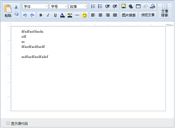Enable the 显示源代码 checkbox
The width and height of the screenshot is (175, 128).
[8, 123]
